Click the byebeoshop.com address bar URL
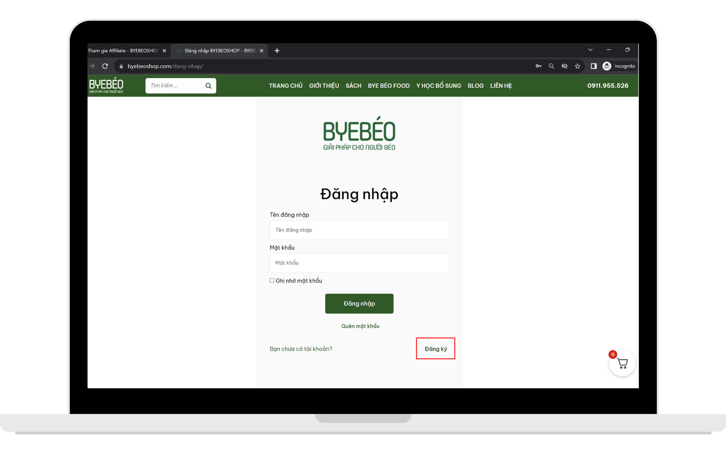 pyautogui.click(x=165, y=66)
